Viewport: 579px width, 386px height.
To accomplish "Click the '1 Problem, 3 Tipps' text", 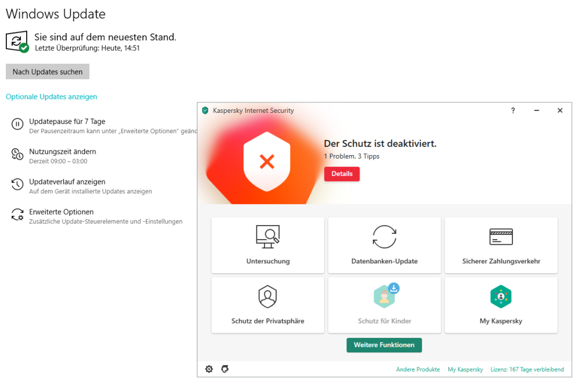I will [351, 156].
